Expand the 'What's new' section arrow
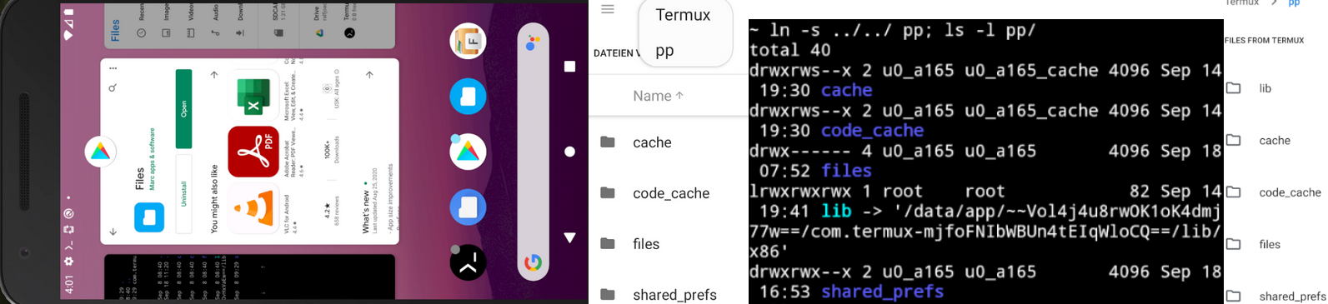Screen dimensions: 1328x304 tap(369, 75)
